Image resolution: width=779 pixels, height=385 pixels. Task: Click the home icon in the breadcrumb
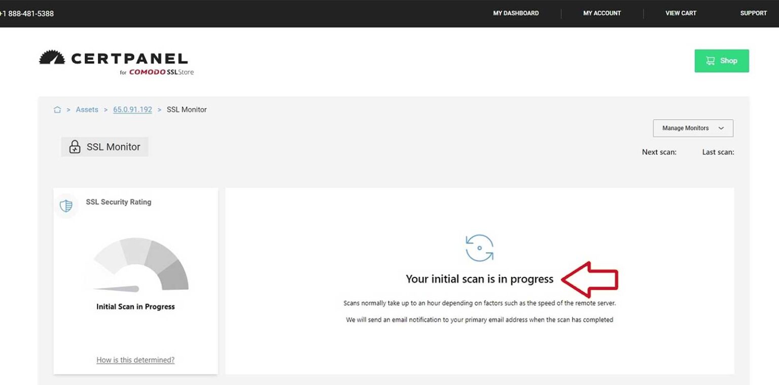pyautogui.click(x=57, y=109)
